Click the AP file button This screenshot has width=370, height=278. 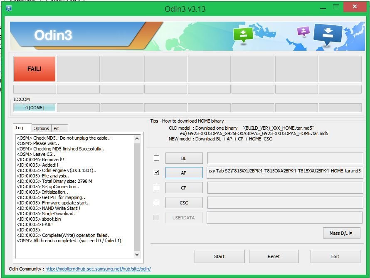point(184,173)
